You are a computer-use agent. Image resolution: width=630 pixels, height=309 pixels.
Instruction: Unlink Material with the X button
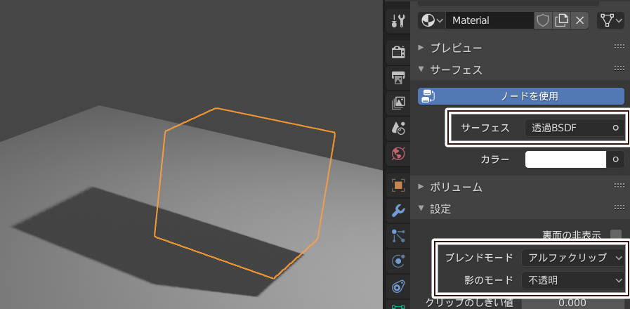(x=579, y=20)
